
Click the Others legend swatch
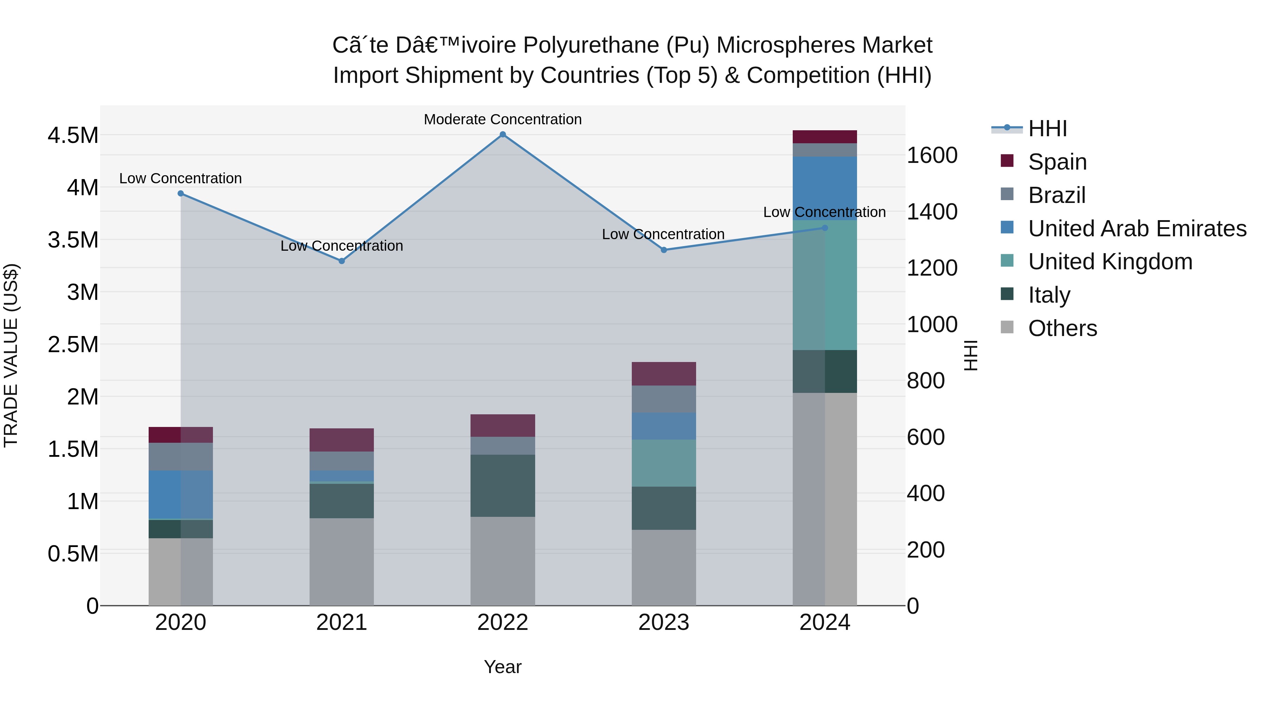(1007, 327)
